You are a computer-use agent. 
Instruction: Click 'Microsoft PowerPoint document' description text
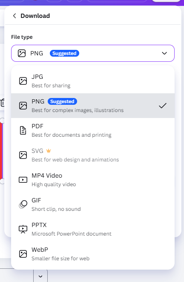click(x=72, y=234)
